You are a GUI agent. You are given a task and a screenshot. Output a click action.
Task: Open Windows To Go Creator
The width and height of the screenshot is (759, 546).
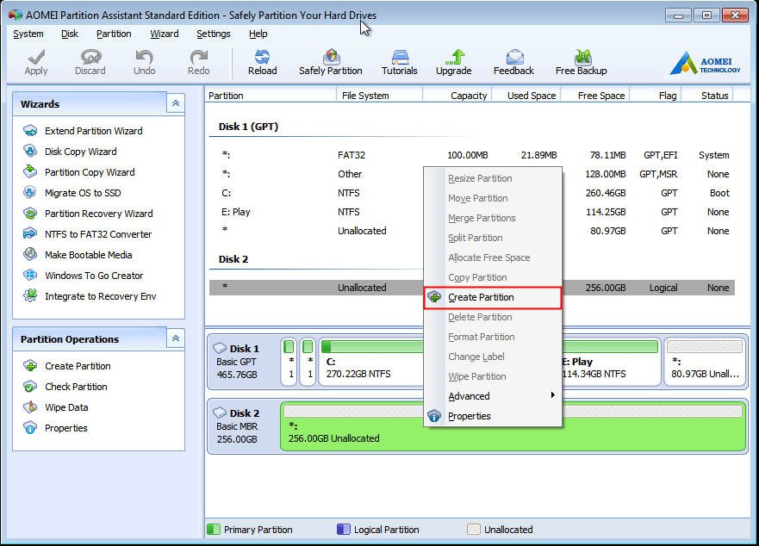pyautogui.click(x=84, y=276)
